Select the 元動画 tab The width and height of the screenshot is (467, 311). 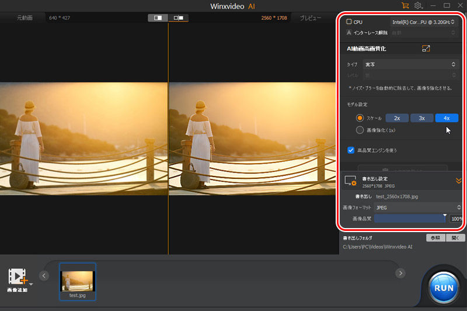25,18
